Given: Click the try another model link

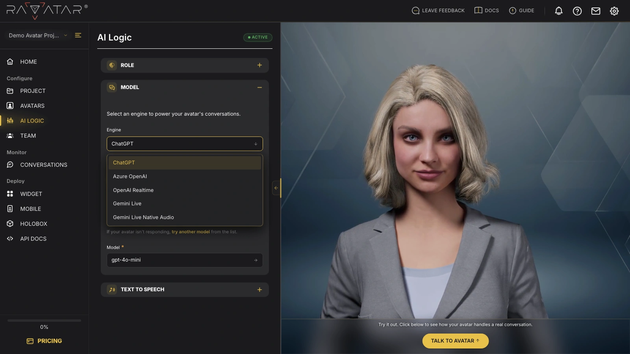Looking at the screenshot, I should coord(191,232).
